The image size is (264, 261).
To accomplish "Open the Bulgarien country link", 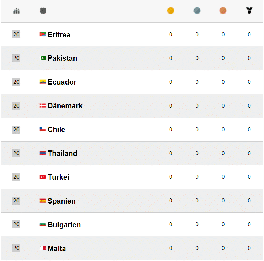I will [64, 225].
